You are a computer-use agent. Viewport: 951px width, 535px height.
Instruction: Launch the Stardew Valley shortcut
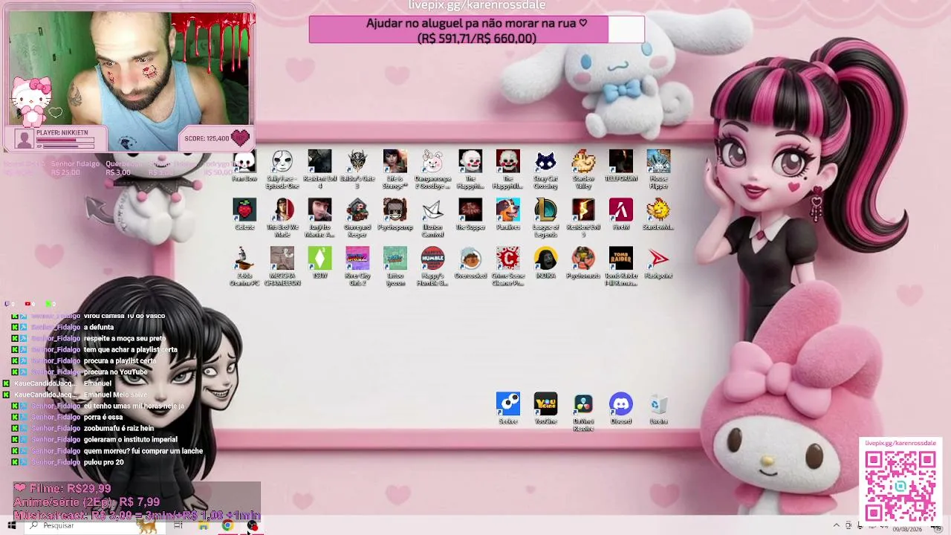point(583,169)
